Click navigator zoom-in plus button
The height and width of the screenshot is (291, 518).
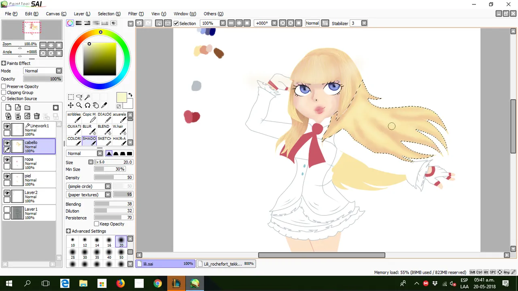click(51, 45)
